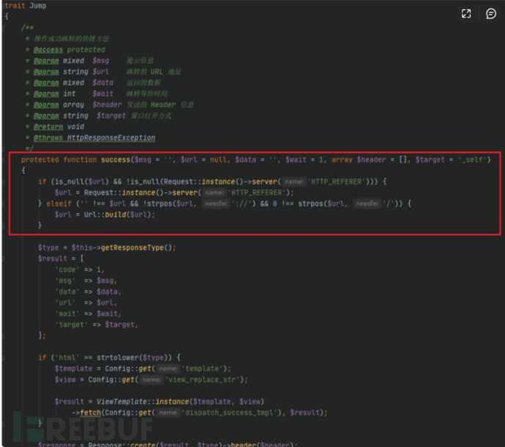The width and height of the screenshot is (505, 447).
Task: Click 'ViewTemplate::instance' call
Action: [143, 402]
